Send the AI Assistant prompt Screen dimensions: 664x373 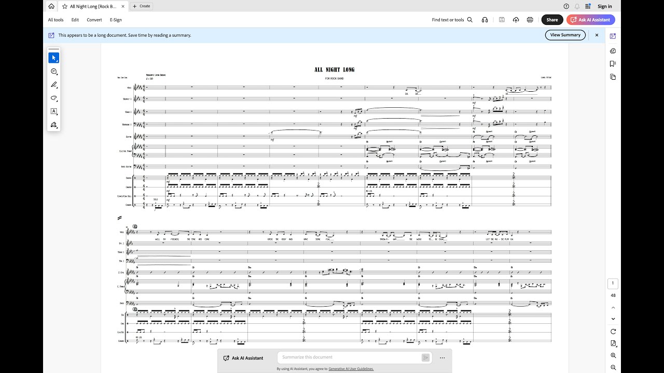point(425,357)
